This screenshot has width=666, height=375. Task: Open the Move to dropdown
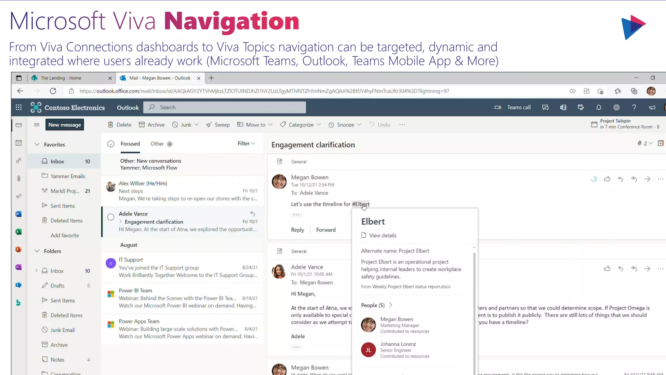271,125
